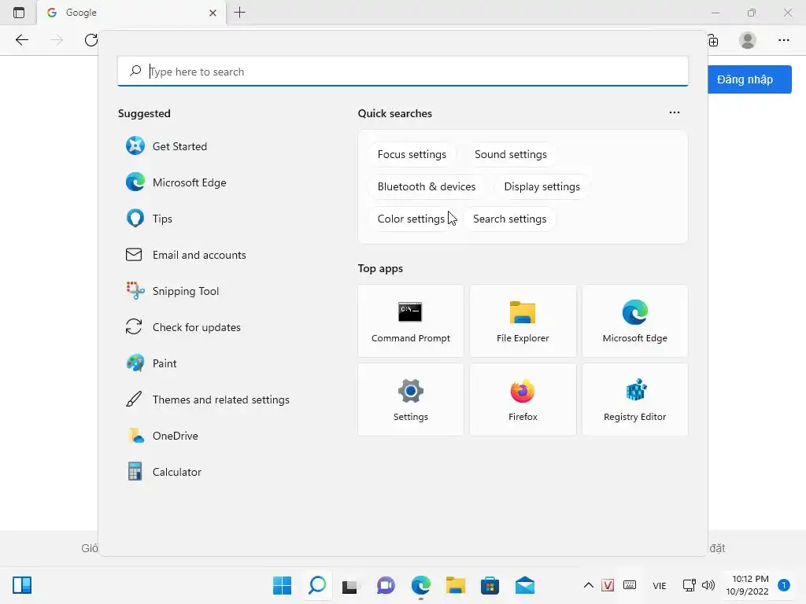Select Search settings quick search
Image resolution: width=806 pixels, height=604 pixels.
509,219
